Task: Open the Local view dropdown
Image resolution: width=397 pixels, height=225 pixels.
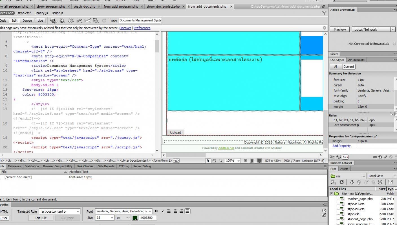Action: pos(382,176)
